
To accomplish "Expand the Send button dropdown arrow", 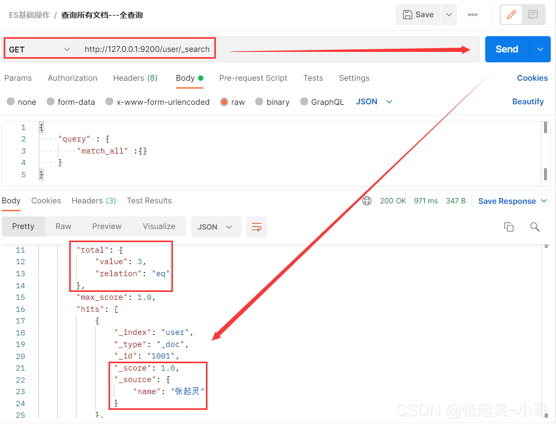I will [540, 49].
